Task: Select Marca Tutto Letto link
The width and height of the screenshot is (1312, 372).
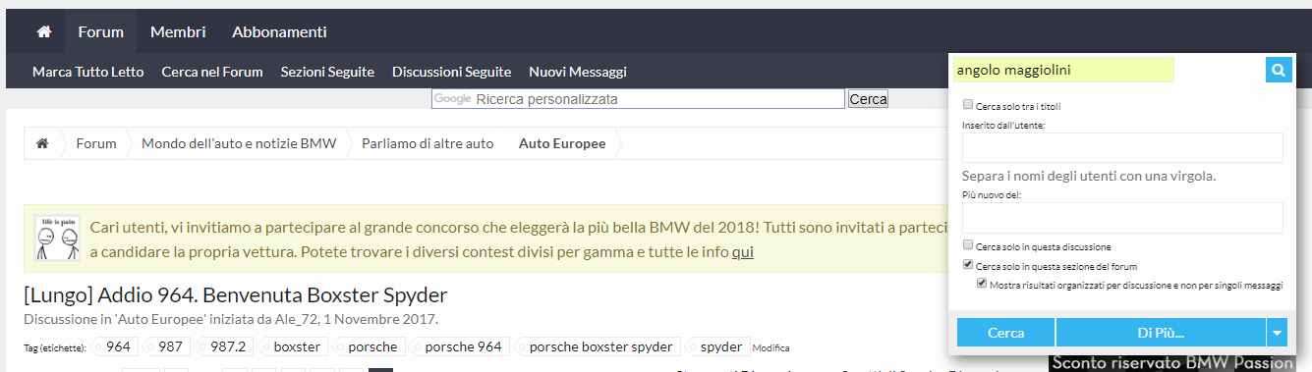Action: tap(88, 72)
